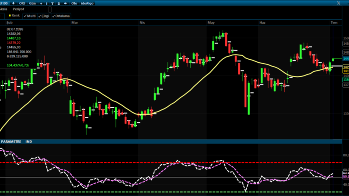
Task: Close the chart panel with the X
Action: click(x=339, y=3)
